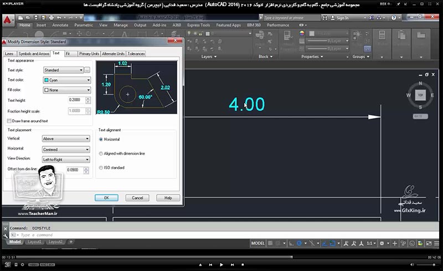
Task: Click the New drawing icon in Quick Access toolbar
Action: pyautogui.click(x=20, y=18)
